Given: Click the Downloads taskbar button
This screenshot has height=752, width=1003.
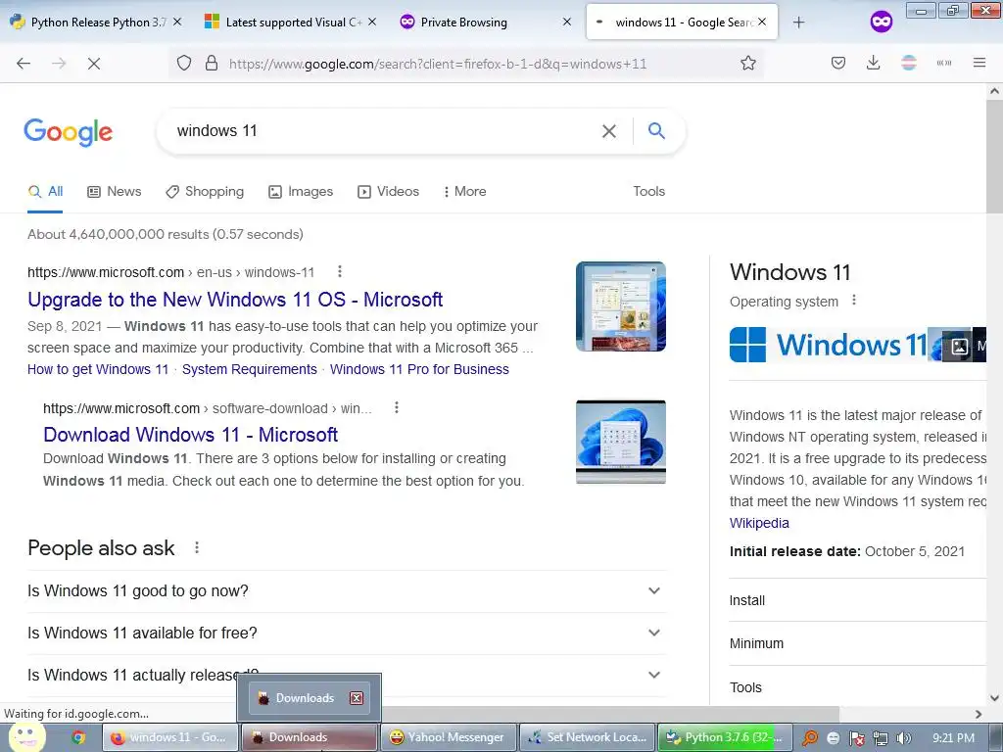Looking at the screenshot, I should click(310, 737).
